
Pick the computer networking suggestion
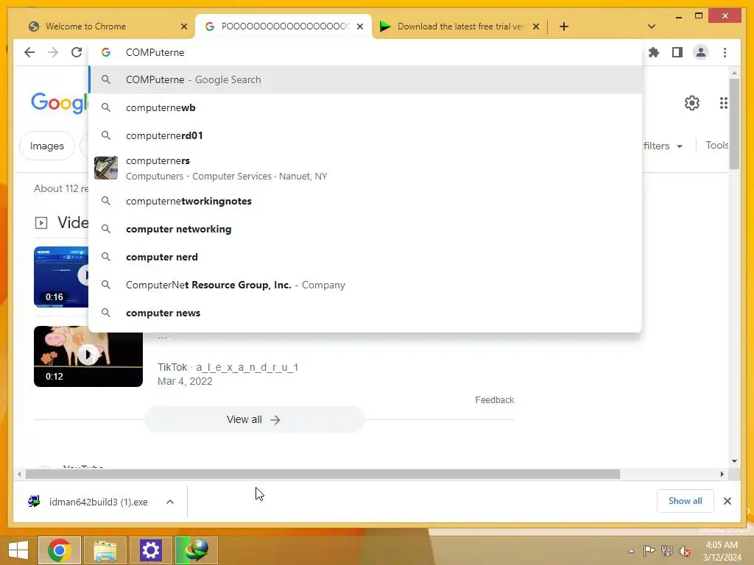point(365,230)
